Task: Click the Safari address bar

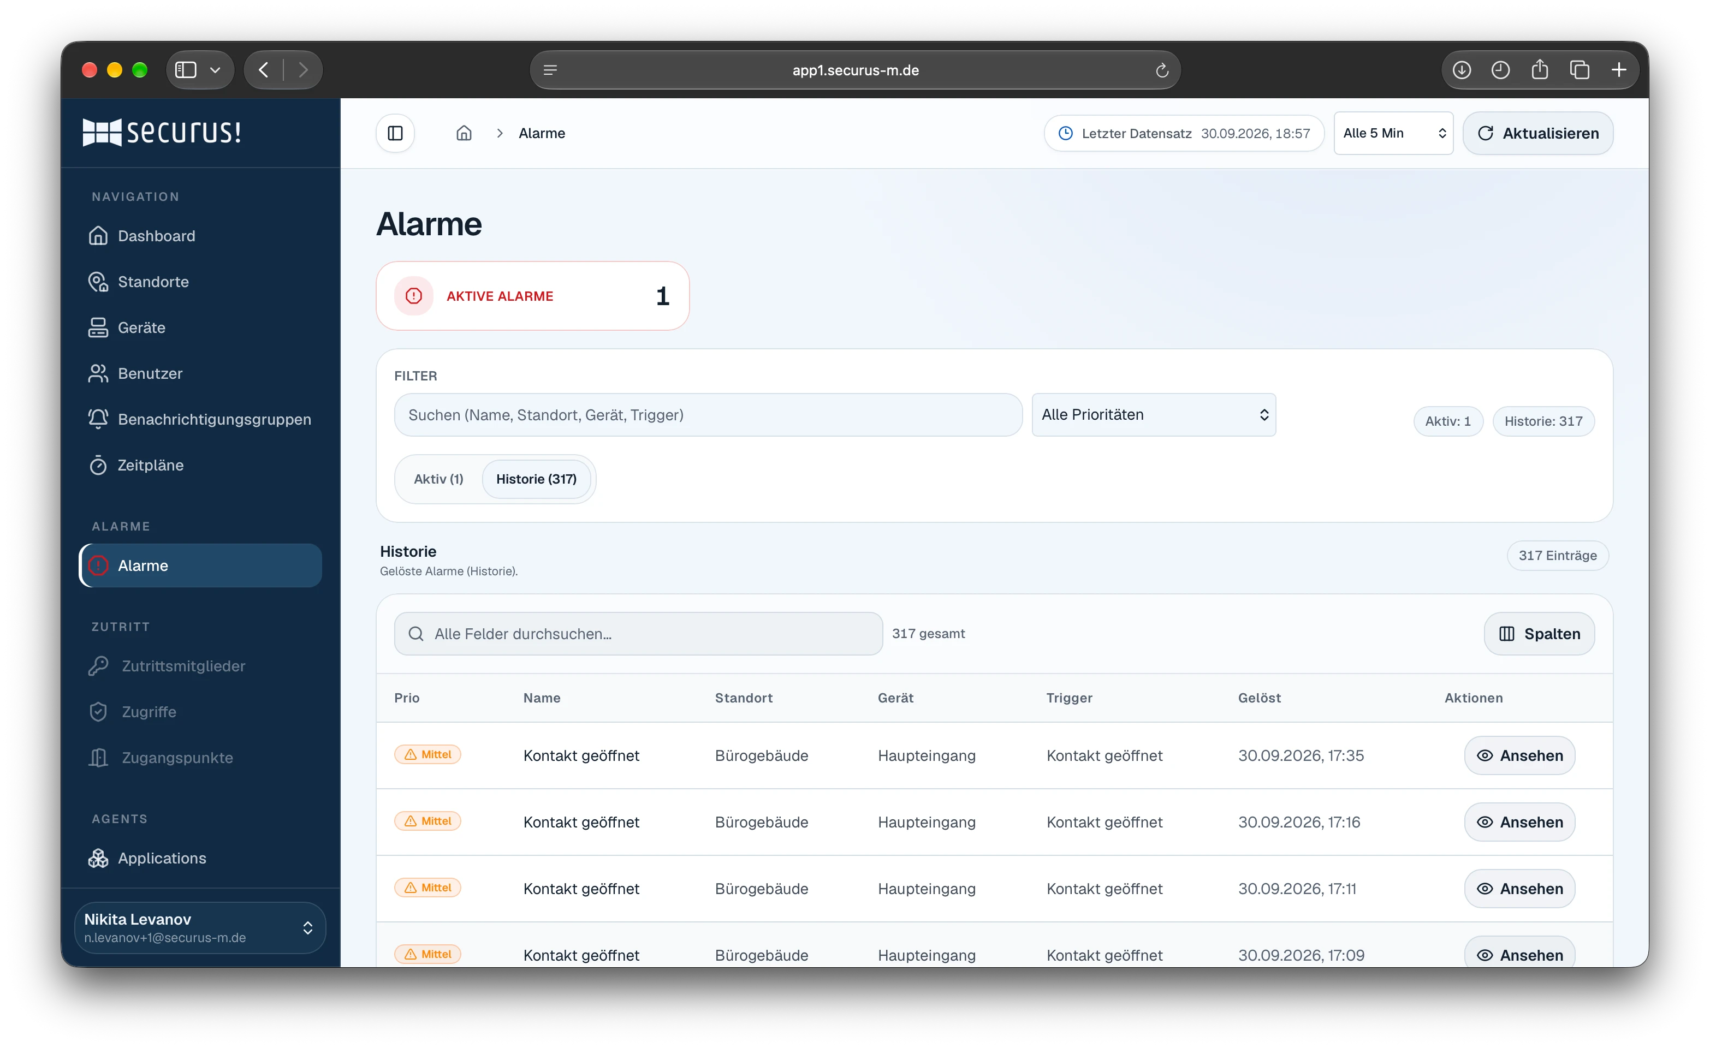Action: 855,70
